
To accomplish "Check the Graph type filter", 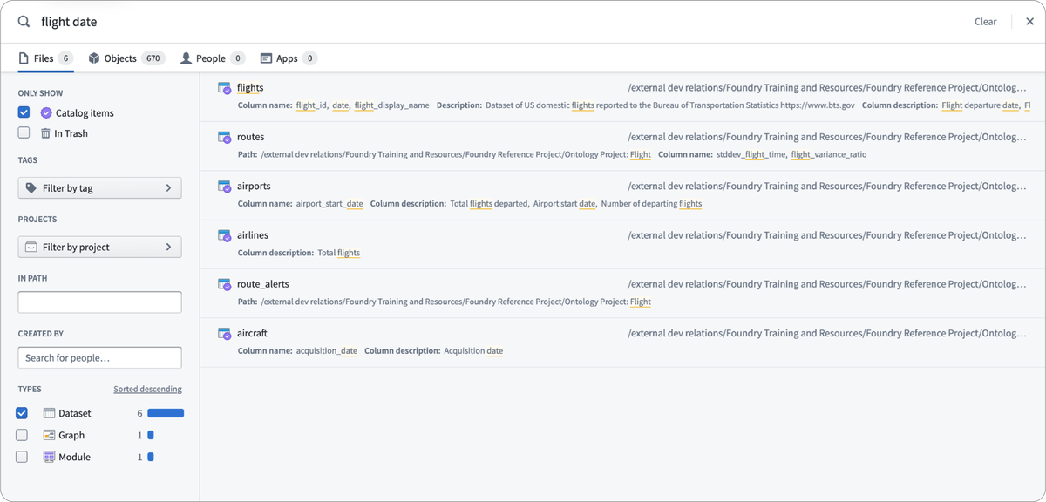I will point(21,434).
